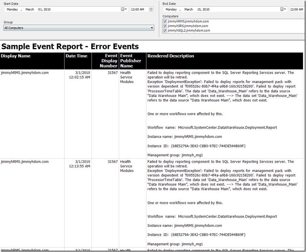The image size is (306, 252).
Task: Open the Start Date calendar dropdown
Action: [x=124, y=9]
